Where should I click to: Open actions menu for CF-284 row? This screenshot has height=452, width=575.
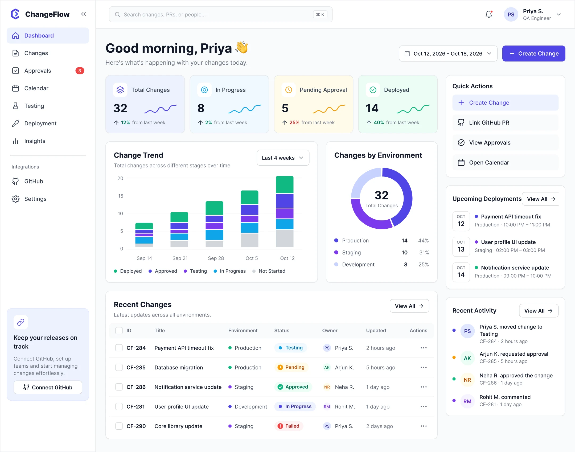(x=424, y=348)
